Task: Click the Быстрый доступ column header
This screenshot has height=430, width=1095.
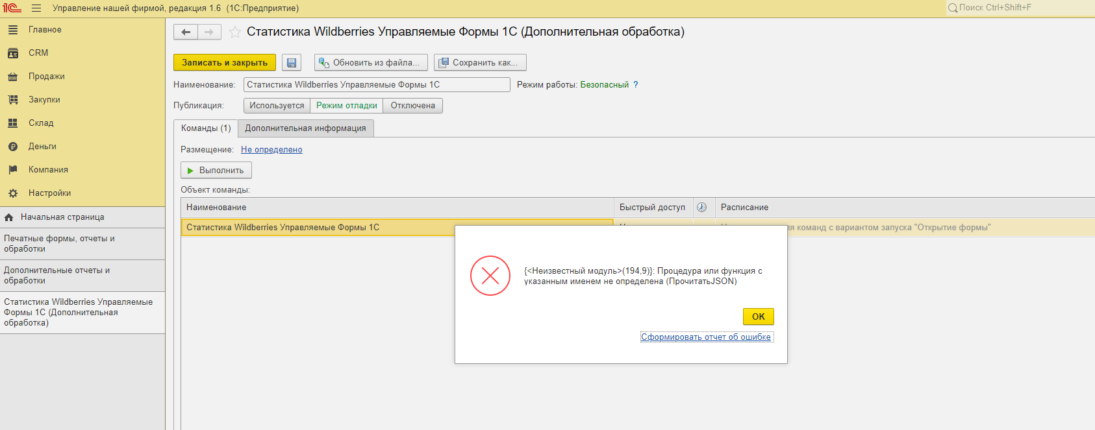Action: point(653,208)
